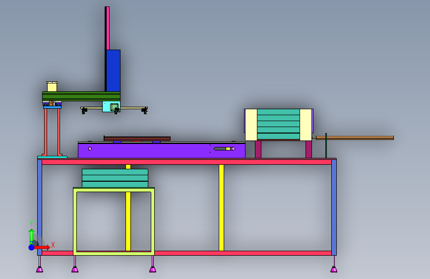
Task: Select the teal stacked trays in the right magazine
Action: [278, 125]
